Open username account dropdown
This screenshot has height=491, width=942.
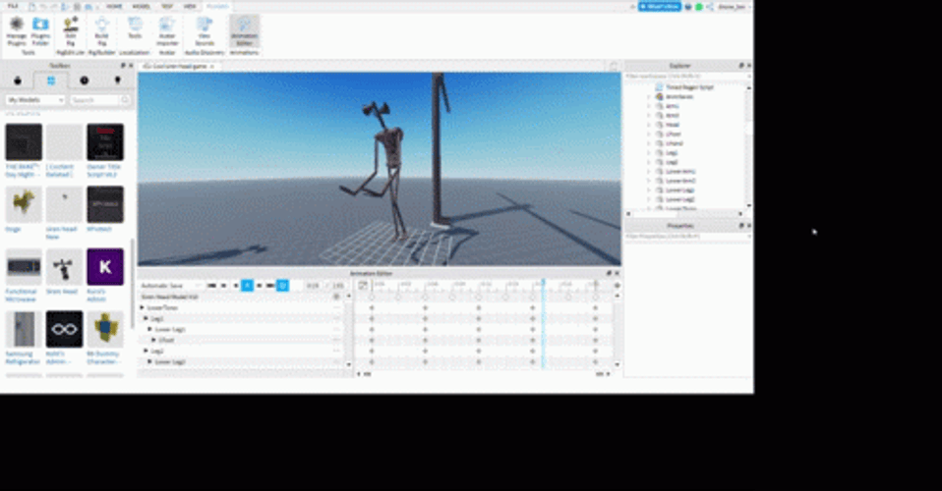tap(735, 7)
